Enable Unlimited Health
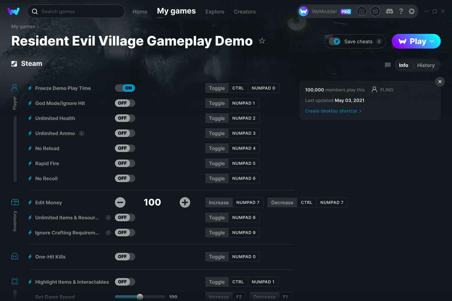The width and height of the screenshot is (452, 301). (125, 118)
